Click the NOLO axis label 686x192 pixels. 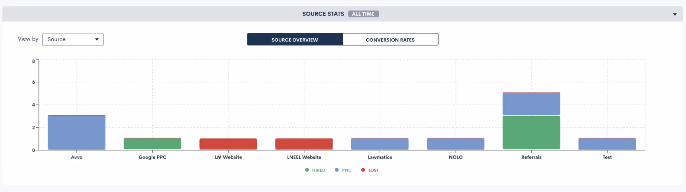456,157
